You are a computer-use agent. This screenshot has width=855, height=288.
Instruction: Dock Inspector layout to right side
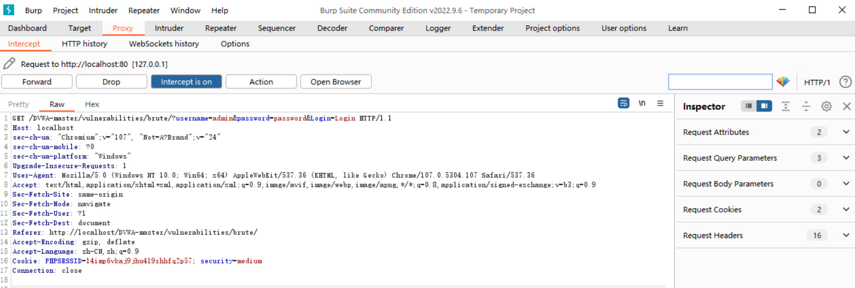tap(764, 106)
